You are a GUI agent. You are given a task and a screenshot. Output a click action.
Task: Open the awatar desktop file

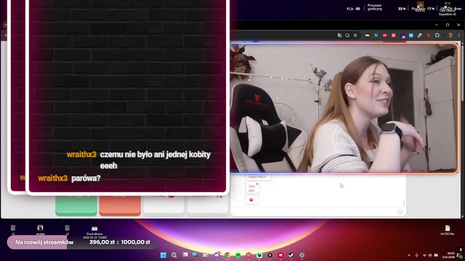point(40,230)
